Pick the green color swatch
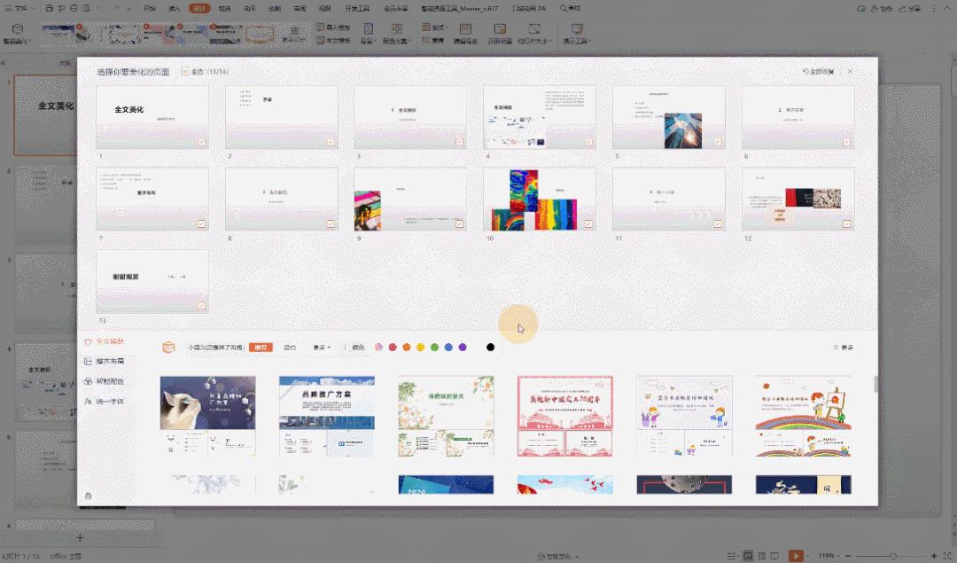Viewport: 957px width, 563px height. click(x=434, y=348)
